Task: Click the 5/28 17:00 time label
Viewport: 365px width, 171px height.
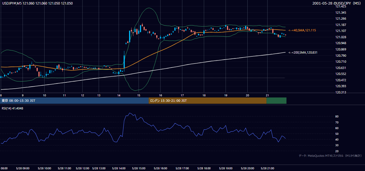Action: click(182, 168)
